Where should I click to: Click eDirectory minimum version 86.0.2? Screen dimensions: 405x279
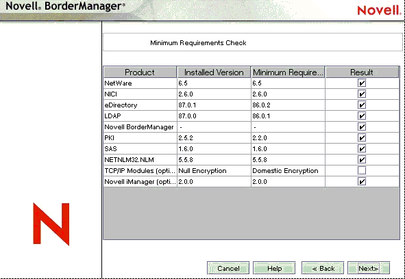point(261,105)
